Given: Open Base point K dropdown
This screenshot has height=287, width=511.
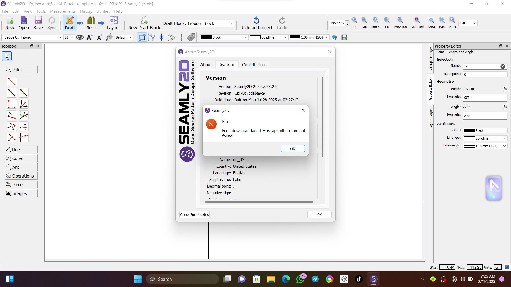Looking at the screenshot, I should (485, 74).
